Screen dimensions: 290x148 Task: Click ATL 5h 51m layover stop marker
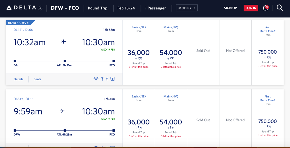click(65, 61)
